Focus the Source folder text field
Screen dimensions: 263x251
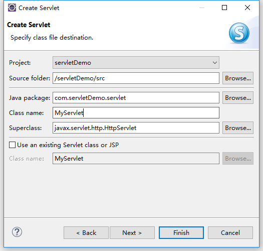coord(136,78)
